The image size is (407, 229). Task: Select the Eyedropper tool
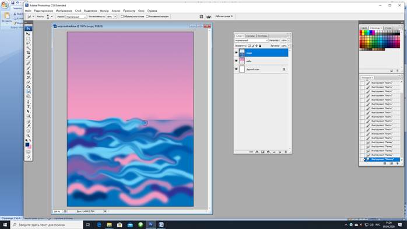click(x=29, y=126)
